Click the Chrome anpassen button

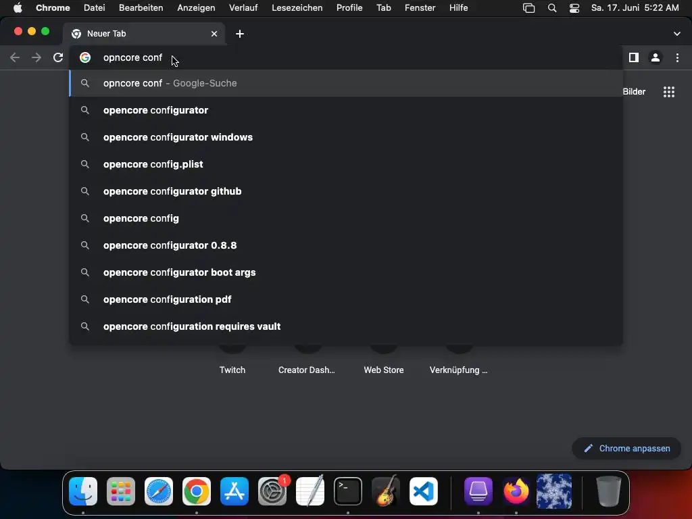point(626,449)
